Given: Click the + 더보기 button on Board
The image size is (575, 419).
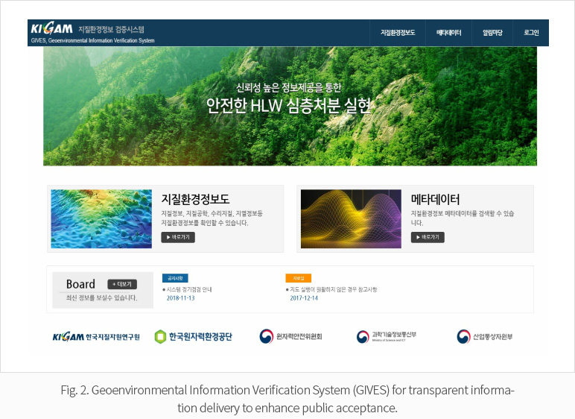Looking at the screenshot, I should point(121,284).
